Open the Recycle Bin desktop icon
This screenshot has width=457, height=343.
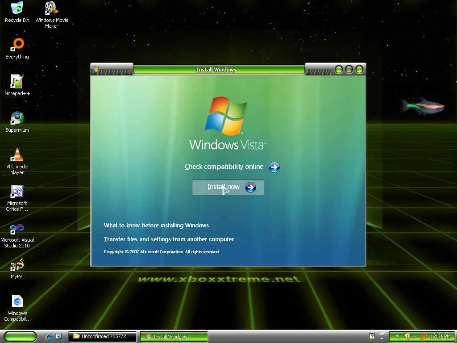pyautogui.click(x=17, y=12)
